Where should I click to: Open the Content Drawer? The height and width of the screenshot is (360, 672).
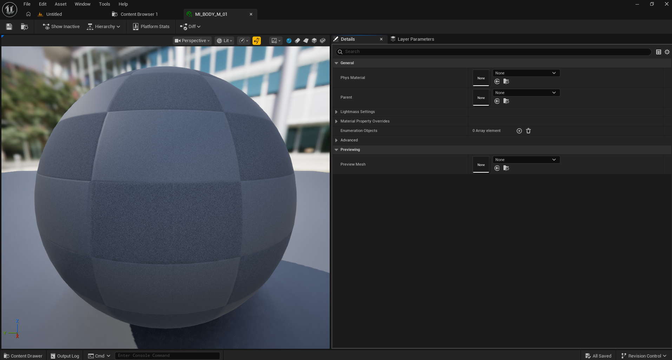pos(23,356)
